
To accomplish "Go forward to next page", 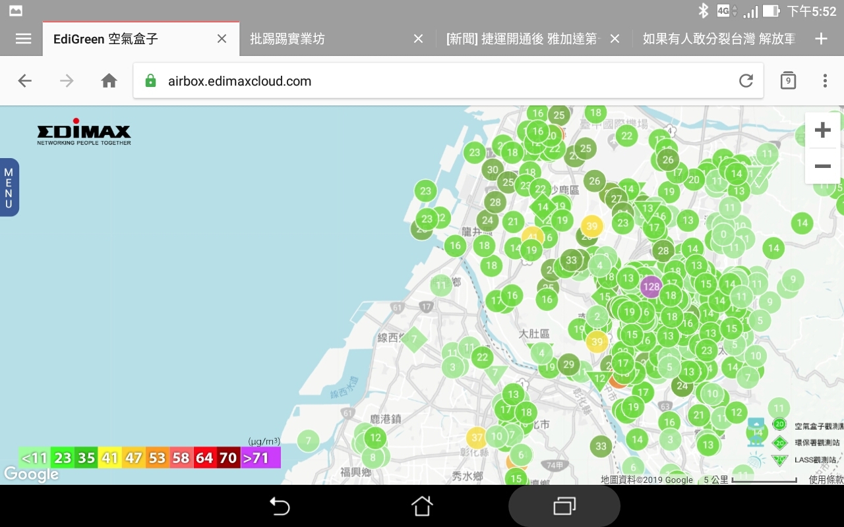I will tap(67, 80).
